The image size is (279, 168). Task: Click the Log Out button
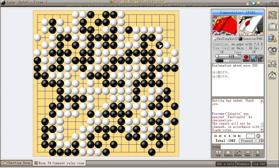tap(259, 164)
